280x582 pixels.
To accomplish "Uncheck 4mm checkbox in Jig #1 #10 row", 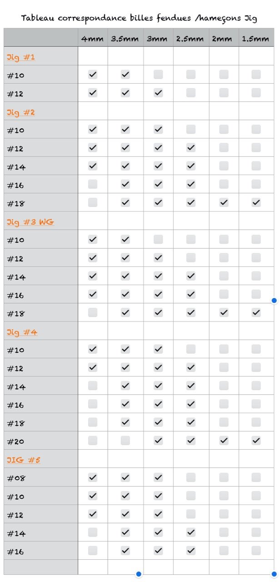I will coord(93,75).
